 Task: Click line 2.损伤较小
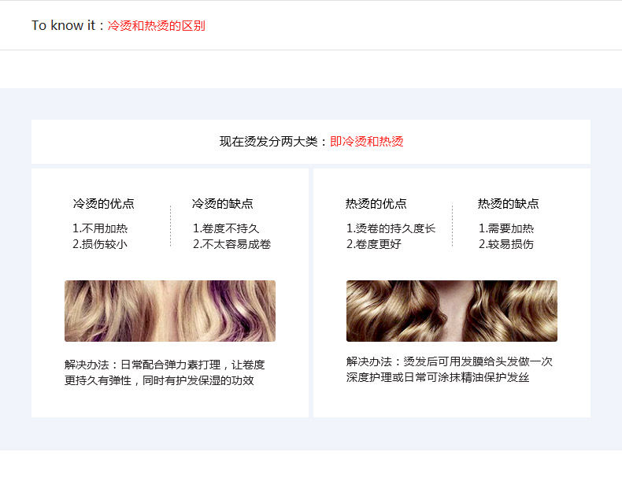[100, 244]
